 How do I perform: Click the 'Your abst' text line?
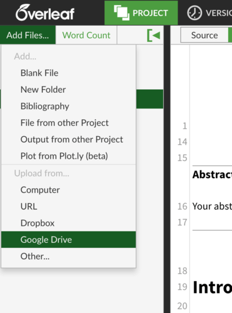[x=212, y=206]
